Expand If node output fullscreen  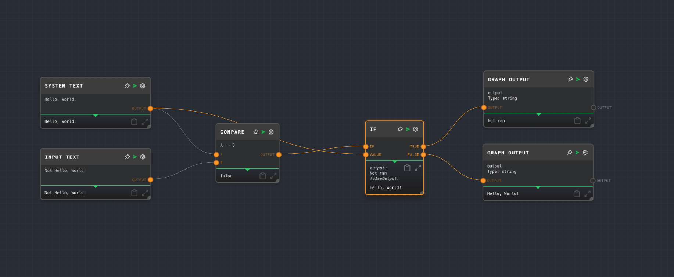click(x=418, y=168)
